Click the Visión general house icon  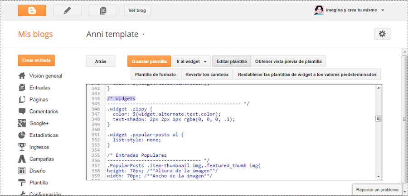click(x=22, y=76)
